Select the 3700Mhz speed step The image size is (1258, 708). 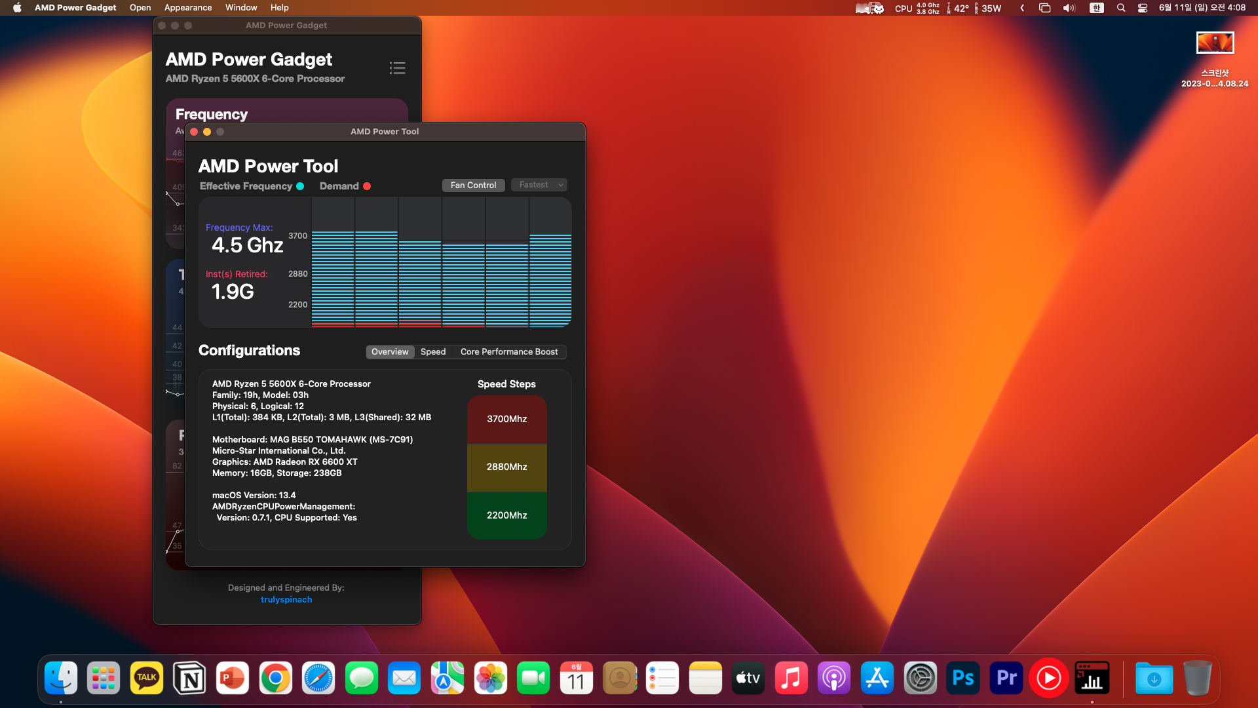click(x=507, y=420)
